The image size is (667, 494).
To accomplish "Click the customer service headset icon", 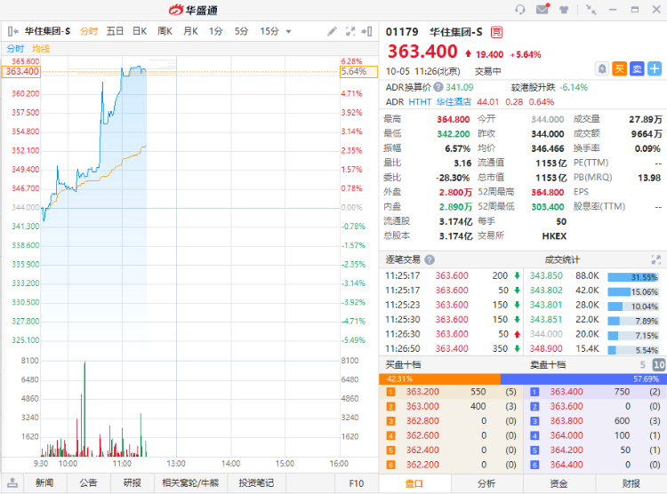I will pos(520,10).
